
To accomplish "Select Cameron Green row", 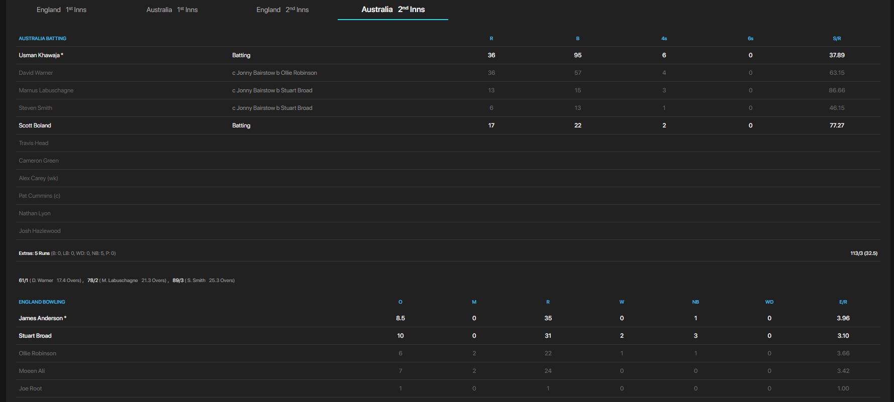I will coord(448,161).
